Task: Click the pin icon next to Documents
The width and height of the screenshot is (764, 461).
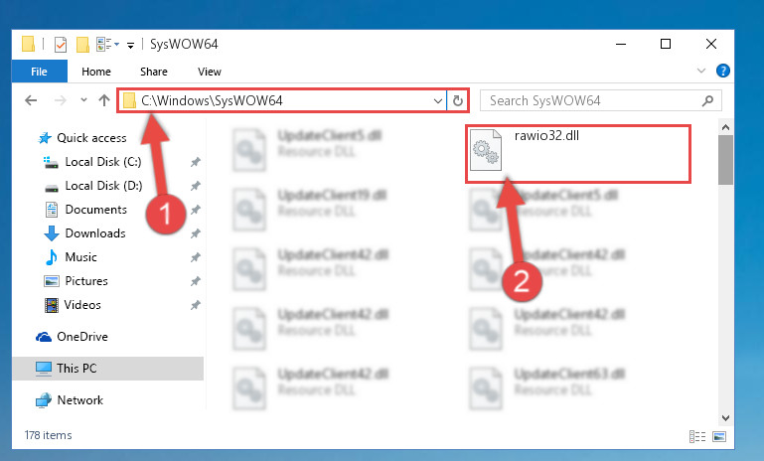Action: [196, 210]
